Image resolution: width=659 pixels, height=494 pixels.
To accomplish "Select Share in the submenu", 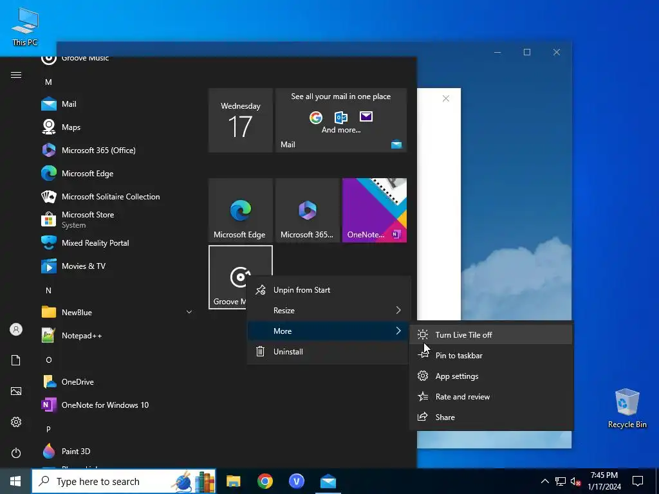I will pyautogui.click(x=491, y=417).
